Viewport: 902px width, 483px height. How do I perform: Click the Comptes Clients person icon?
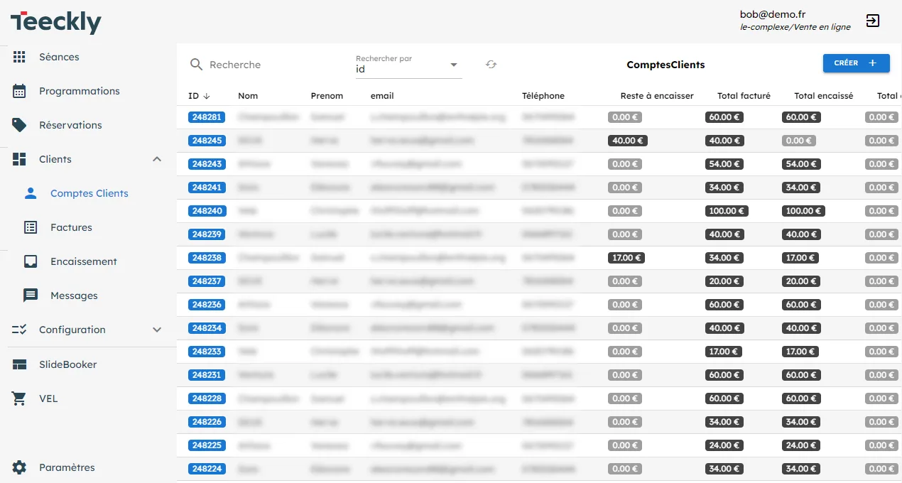[x=31, y=193]
